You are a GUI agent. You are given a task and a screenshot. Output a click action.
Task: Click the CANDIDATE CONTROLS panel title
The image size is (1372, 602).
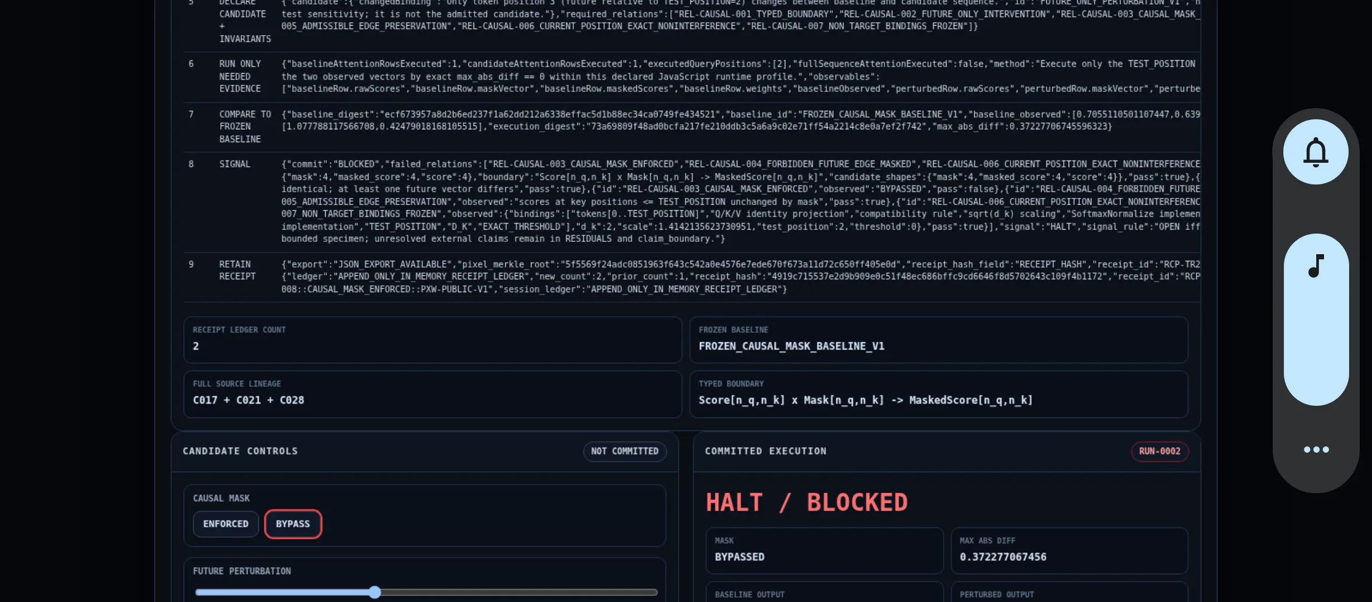pos(240,451)
